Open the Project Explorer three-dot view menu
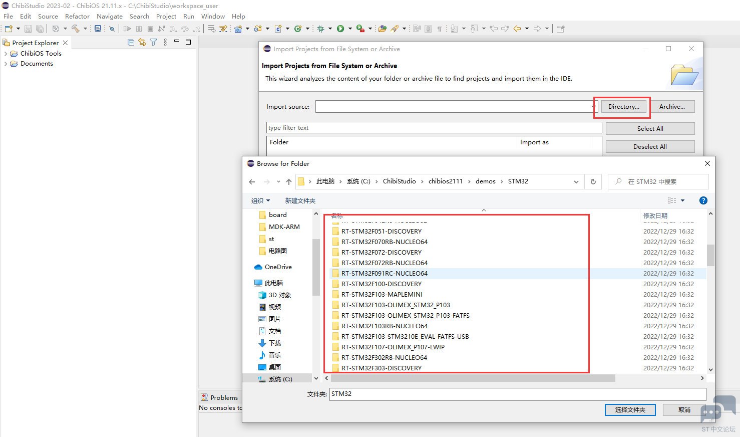The width and height of the screenshot is (740, 437). pyautogui.click(x=165, y=43)
